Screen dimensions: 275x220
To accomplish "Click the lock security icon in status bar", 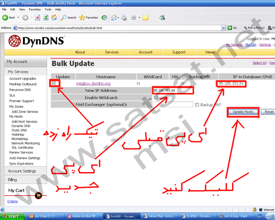I will (x=255, y=210).
